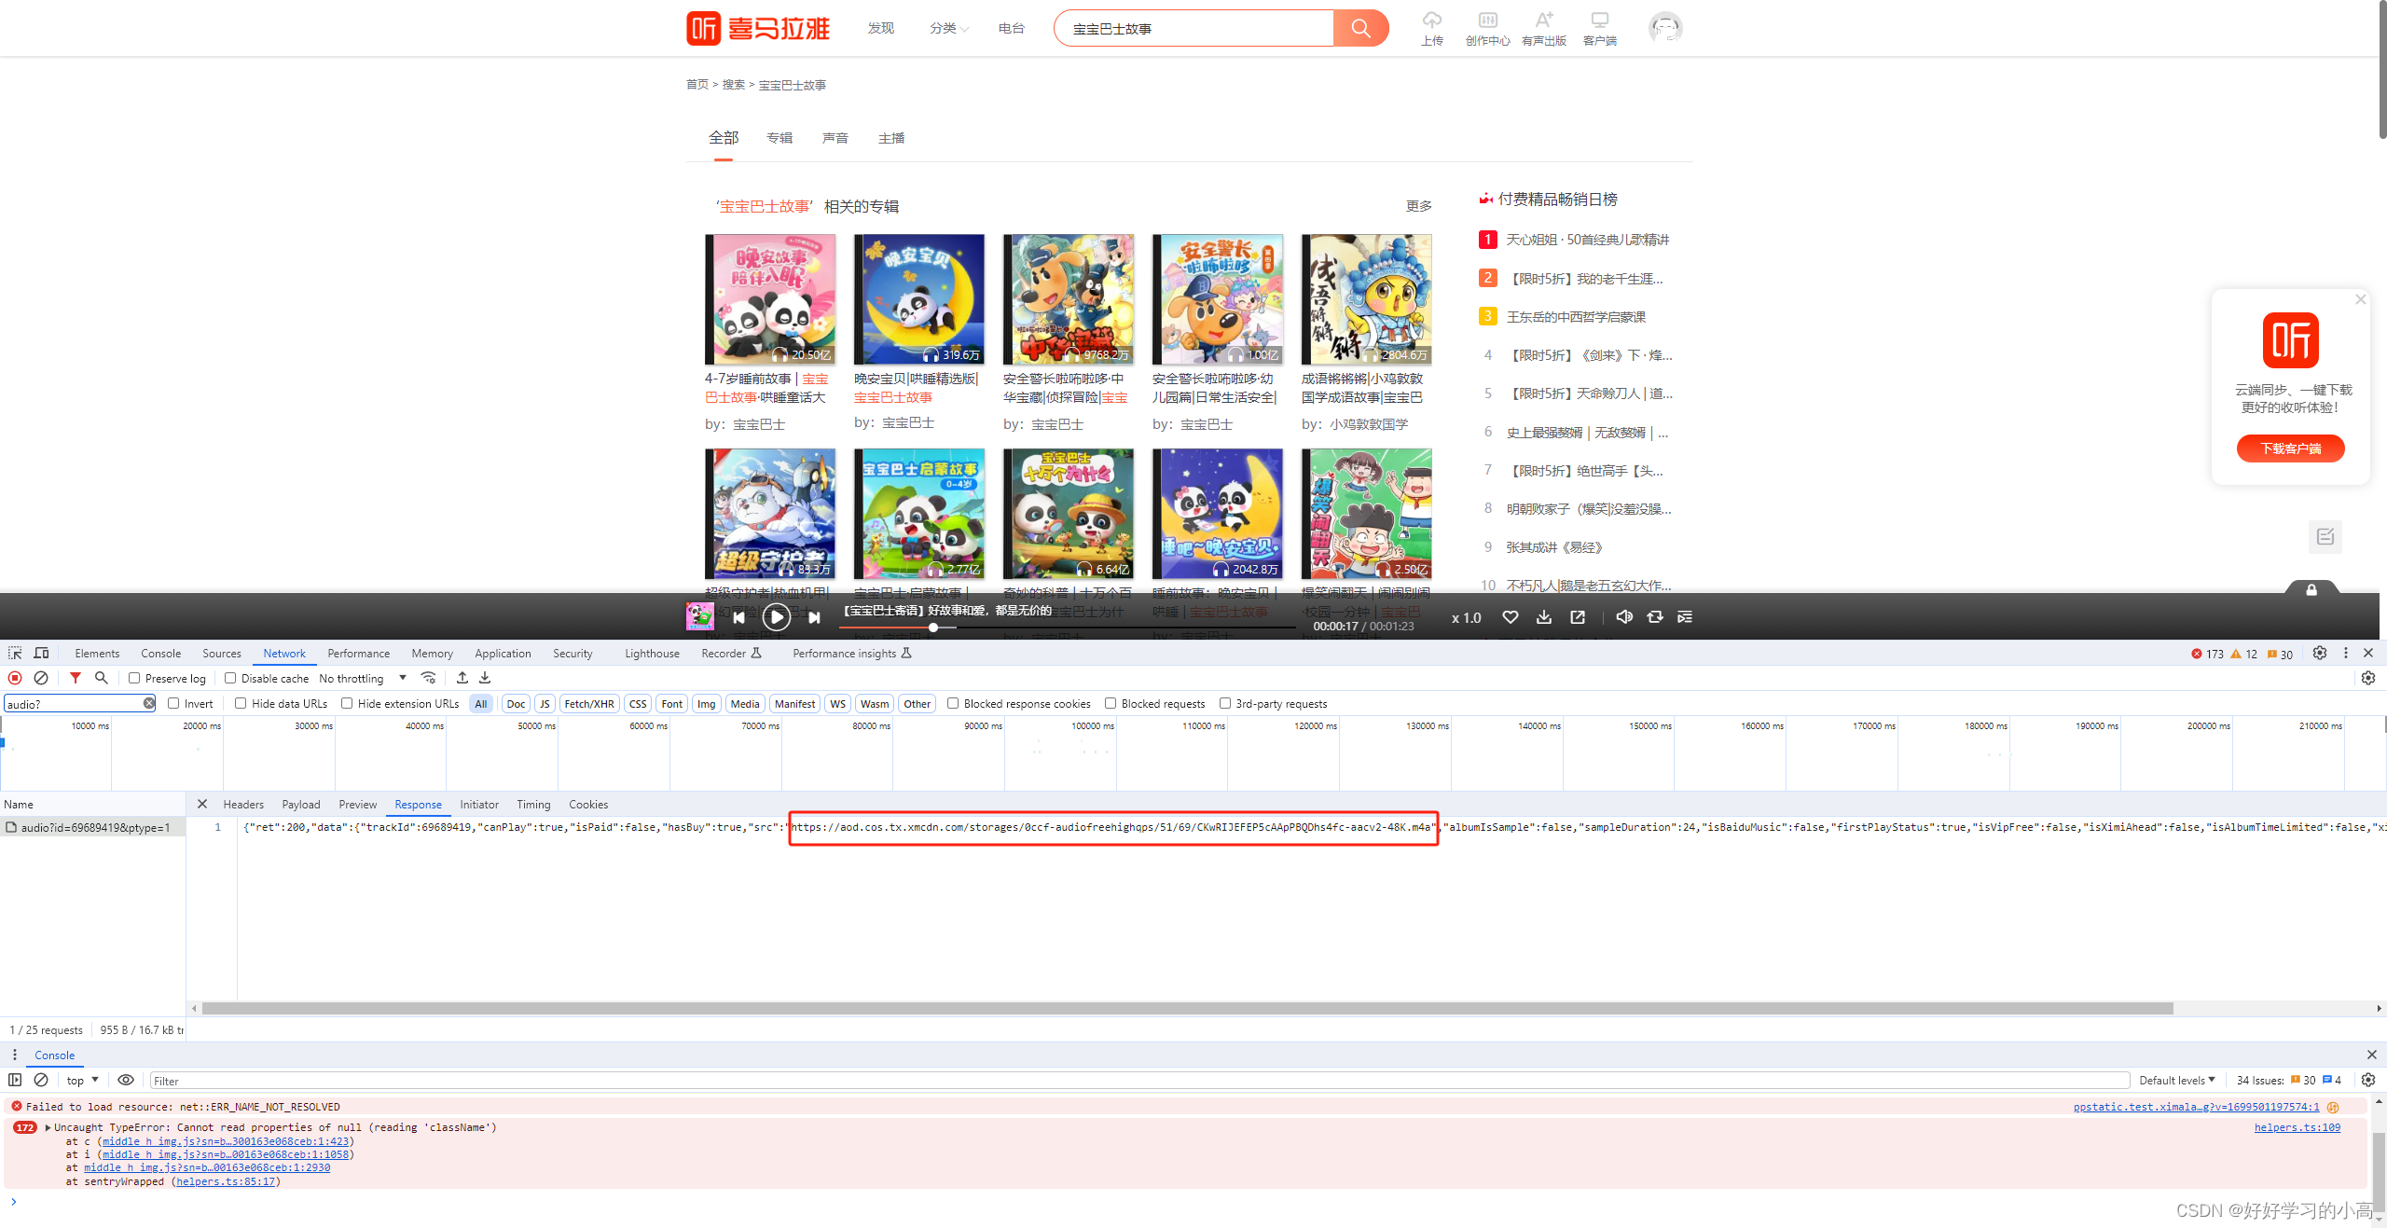Click the heart favorite icon in player
This screenshot has width=2387, height=1228.
tap(1511, 617)
